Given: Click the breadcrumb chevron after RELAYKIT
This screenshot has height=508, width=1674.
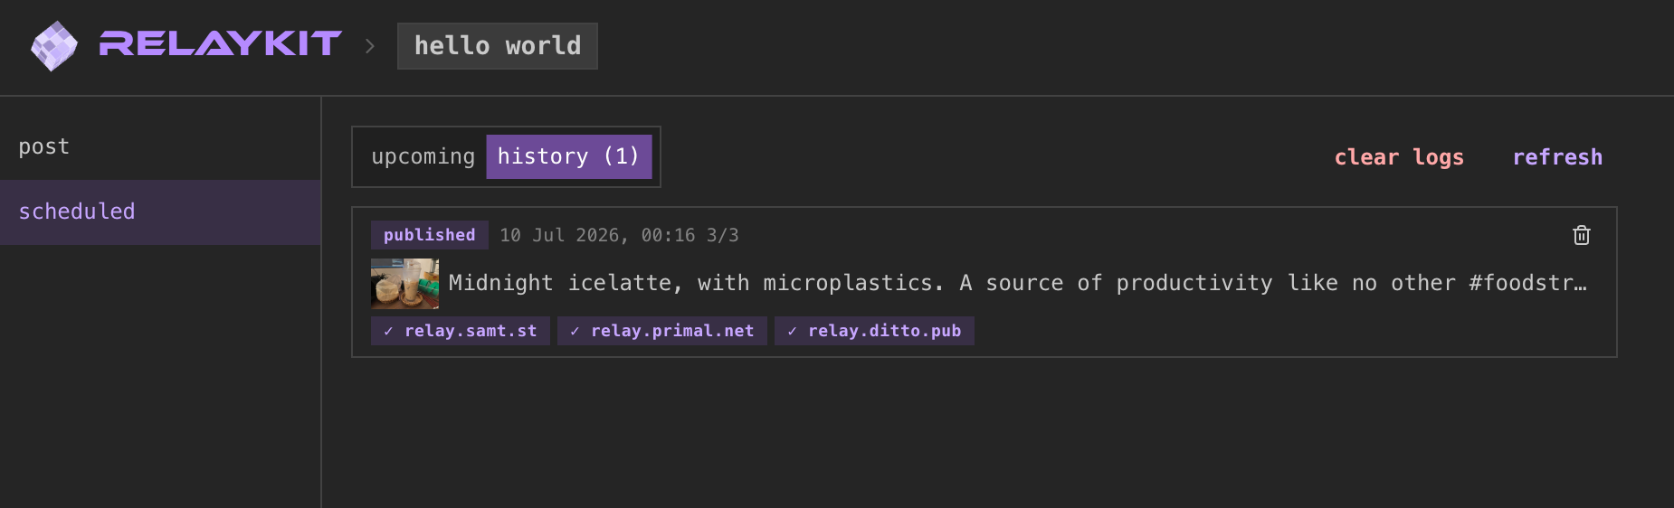Looking at the screenshot, I should coord(369,46).
